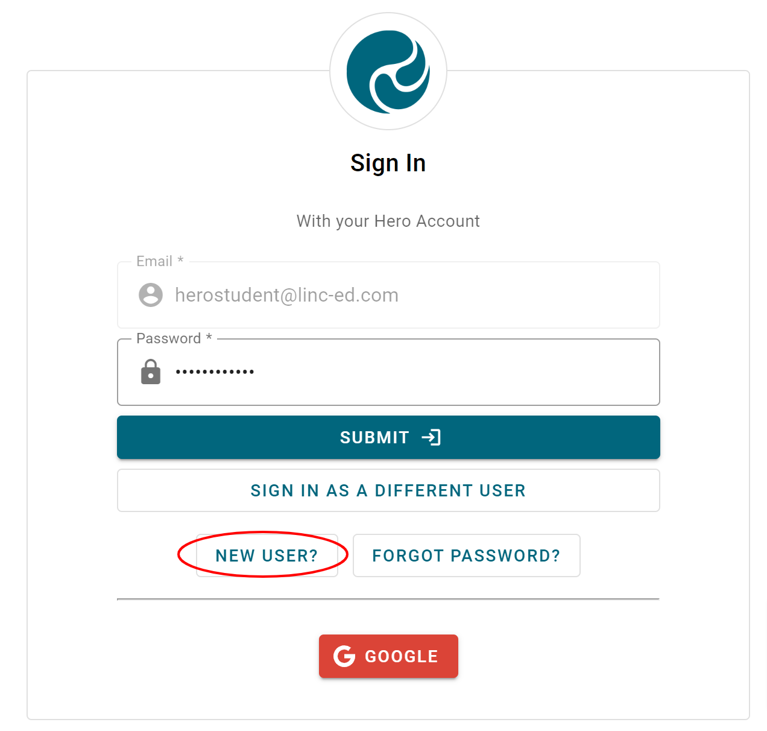Click the Hero swirl logo
This screenshot has height=731, width=767.
coord(388,71)
